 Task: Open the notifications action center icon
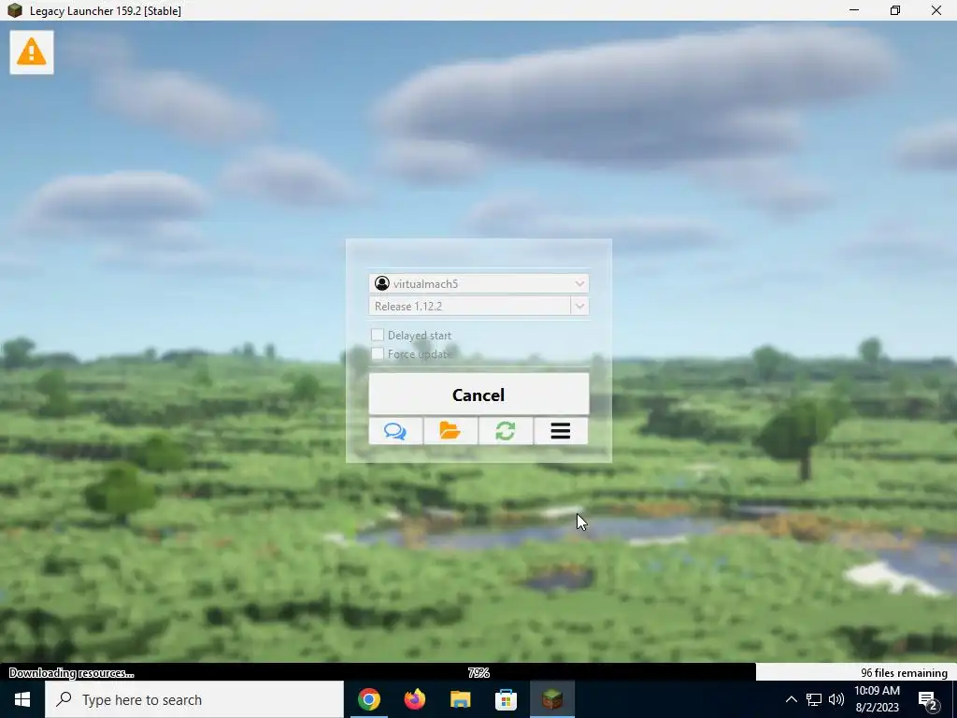(x=928, y=700)
